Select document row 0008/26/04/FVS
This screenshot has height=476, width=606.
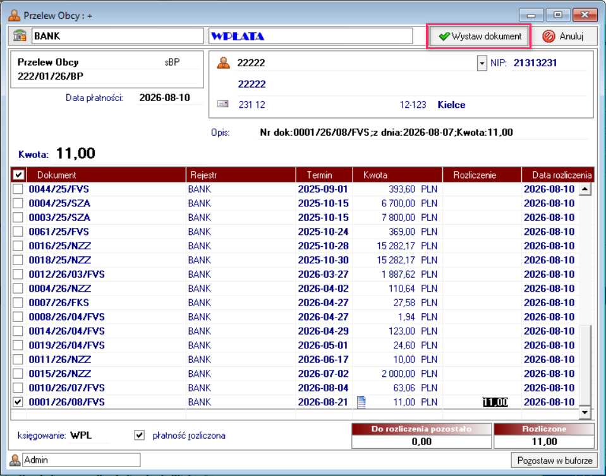(x=296, y=317)
